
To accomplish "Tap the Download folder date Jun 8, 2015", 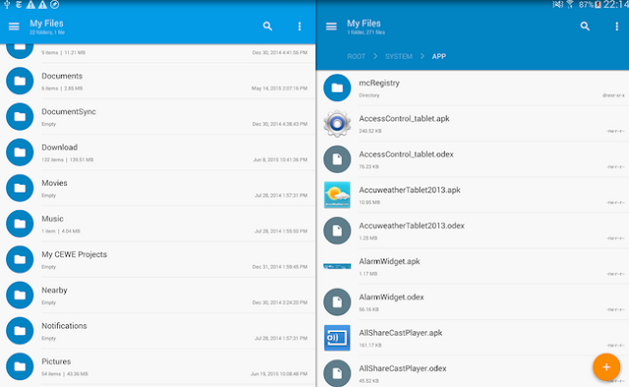I will 280,159.
